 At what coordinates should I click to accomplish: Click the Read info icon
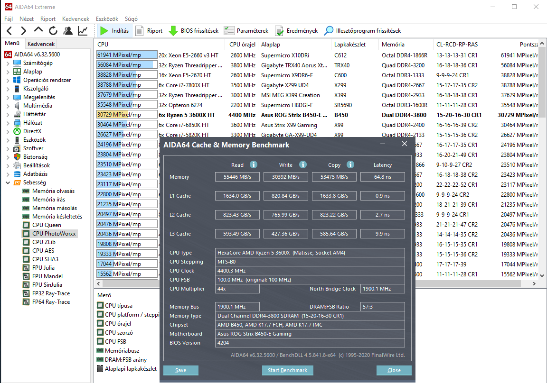click(x=253, y=164)
